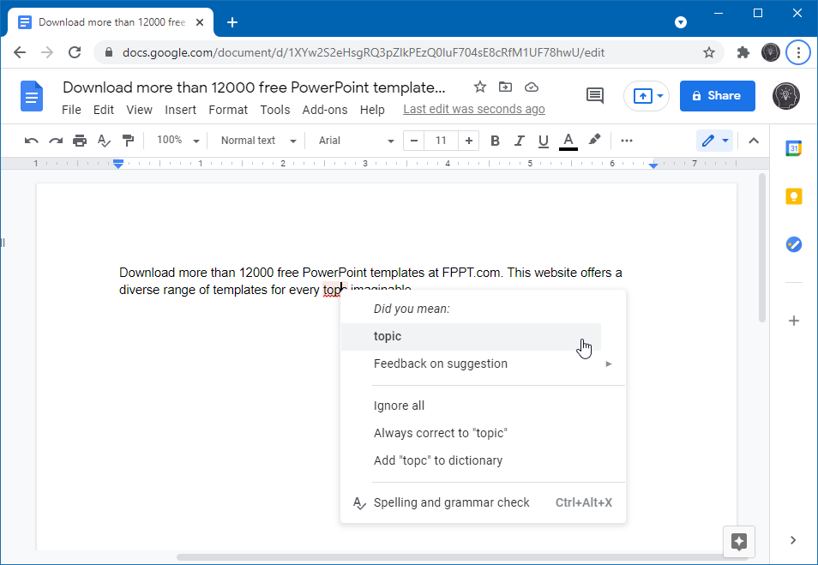818x565 pixels.
Task: Open the "Last edit was seconds ago" link
Action: [x=473, y=110]
